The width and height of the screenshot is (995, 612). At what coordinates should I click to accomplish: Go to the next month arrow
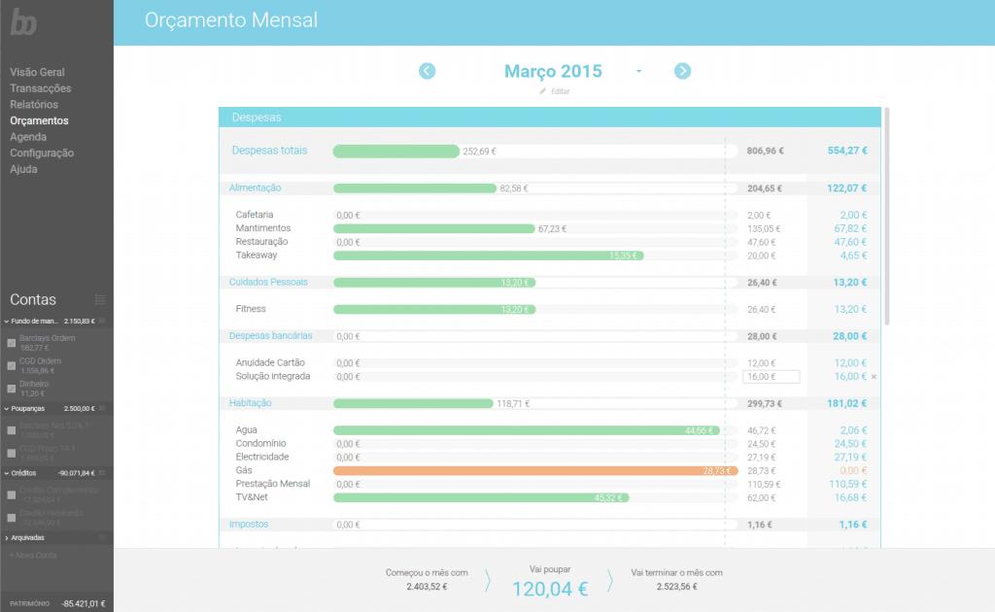point(682,71)
